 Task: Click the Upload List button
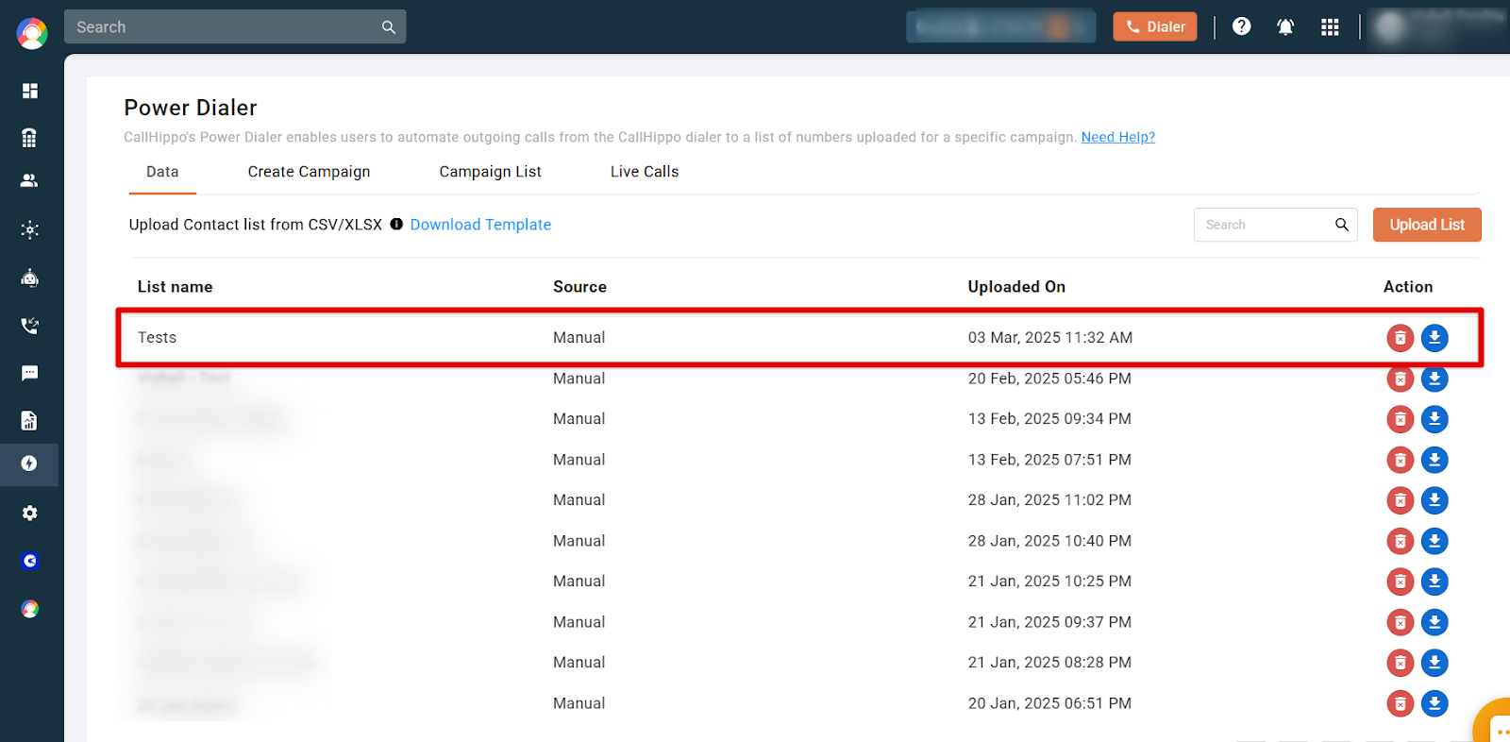pos(1427,225)
